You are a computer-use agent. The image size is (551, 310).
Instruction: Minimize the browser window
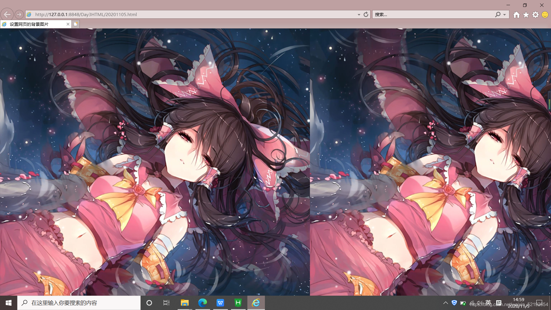[508, 5]
